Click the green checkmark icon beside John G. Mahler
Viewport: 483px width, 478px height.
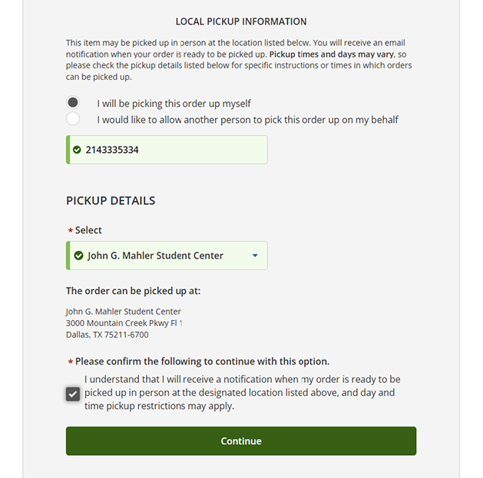pos(78,255)
